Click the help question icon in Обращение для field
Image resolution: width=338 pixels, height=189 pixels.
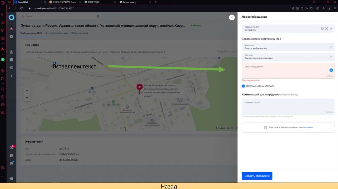(322, 29)
